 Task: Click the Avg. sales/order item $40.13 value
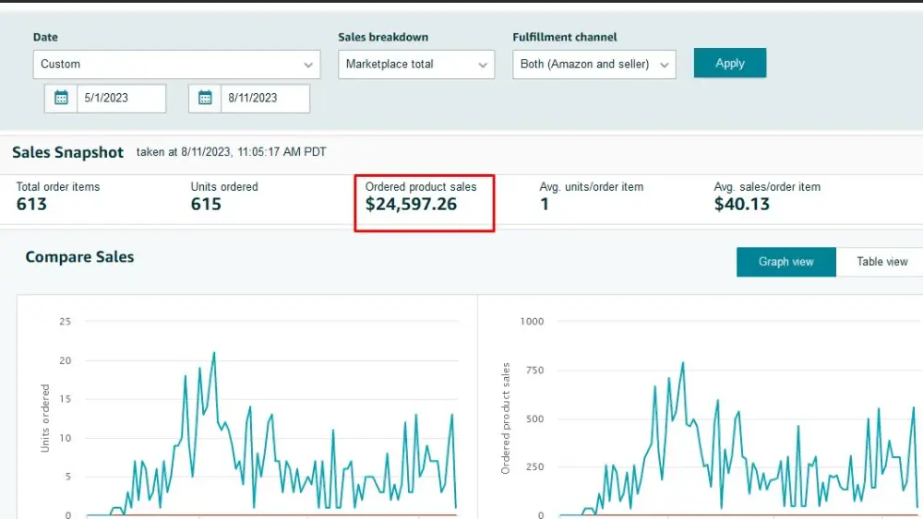point(741,204)
